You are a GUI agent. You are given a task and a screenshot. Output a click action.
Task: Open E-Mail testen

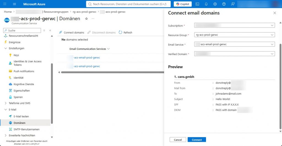click(x=21, y=116)
